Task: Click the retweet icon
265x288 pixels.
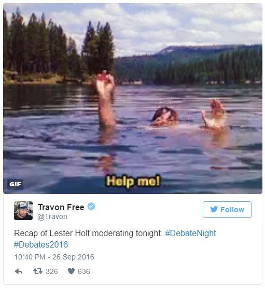Action: (38, 271)
